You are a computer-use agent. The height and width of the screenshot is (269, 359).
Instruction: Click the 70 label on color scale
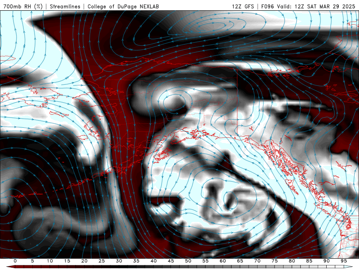tap(257, 261)
